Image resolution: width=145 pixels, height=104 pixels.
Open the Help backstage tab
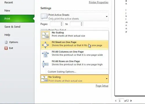pyautogui.click(x=7, y=35)
